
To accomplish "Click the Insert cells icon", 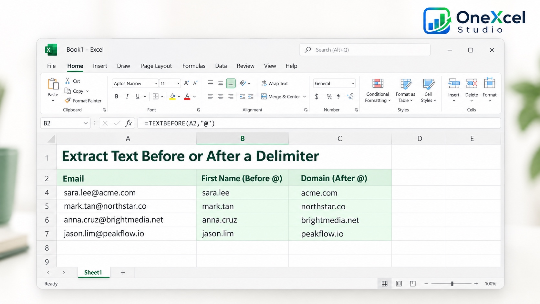I will 454,84.
